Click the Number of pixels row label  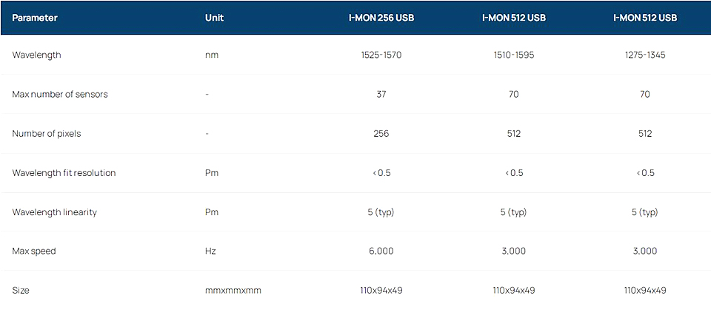tap(47, 134)
